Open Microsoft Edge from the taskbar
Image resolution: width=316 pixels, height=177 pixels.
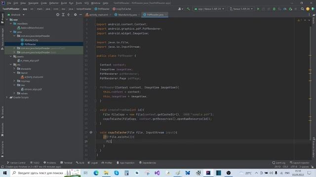[96, 173]
